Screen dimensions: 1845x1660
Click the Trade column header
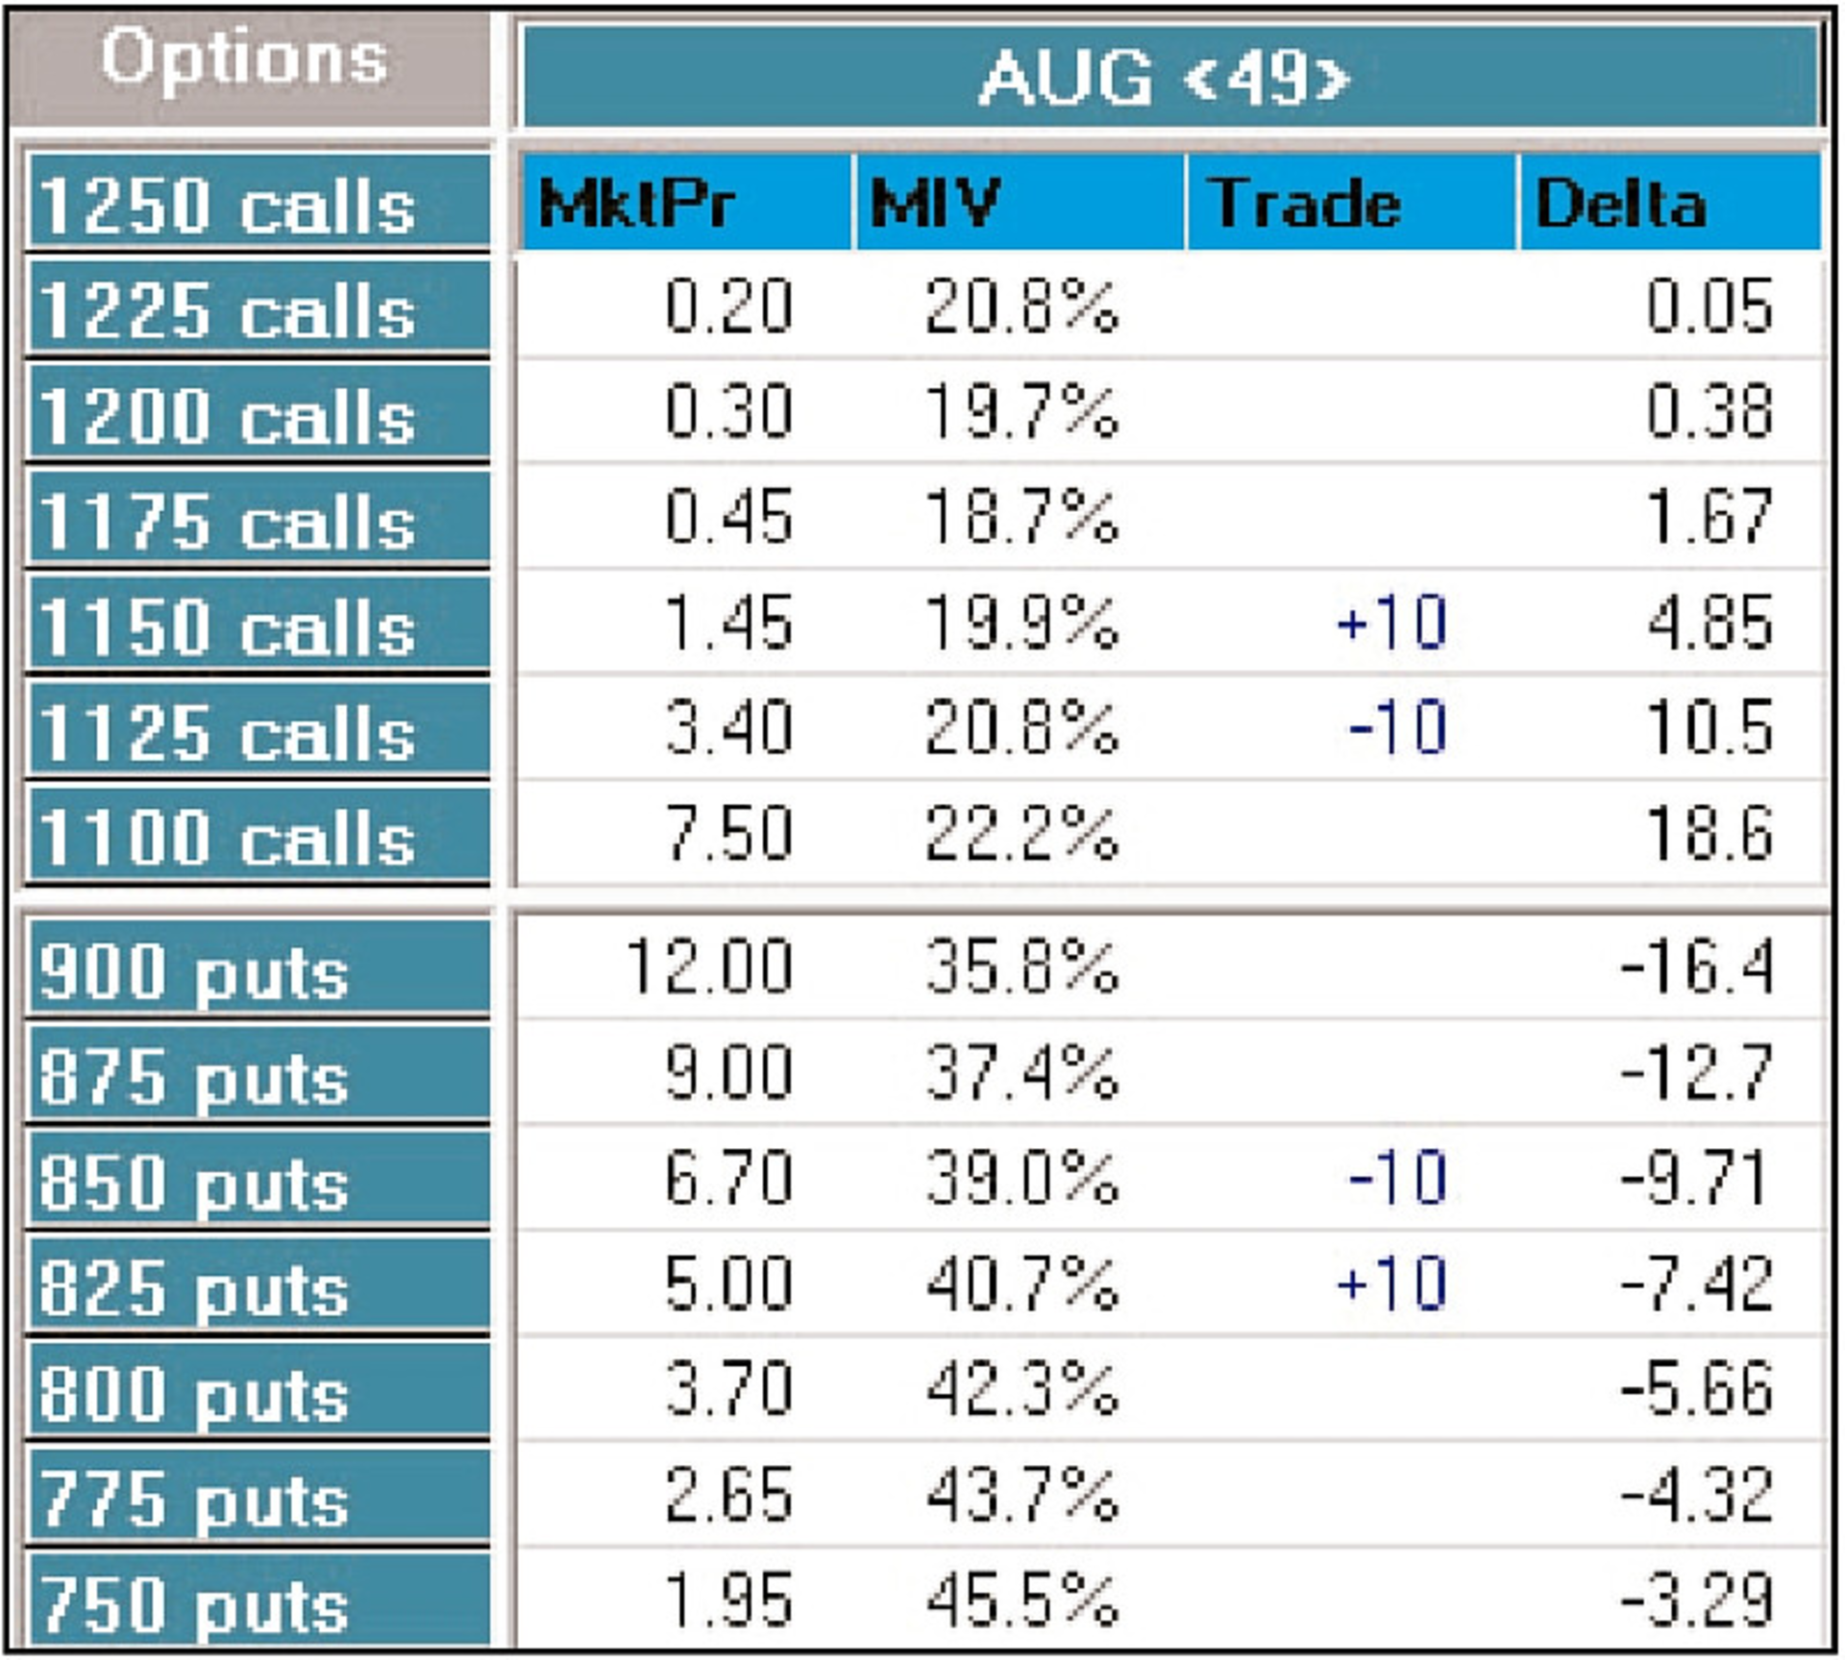pos(1350,203)
